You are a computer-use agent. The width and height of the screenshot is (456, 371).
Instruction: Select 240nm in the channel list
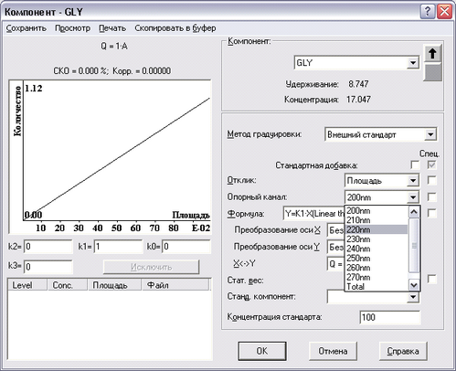tap(376, 249)
